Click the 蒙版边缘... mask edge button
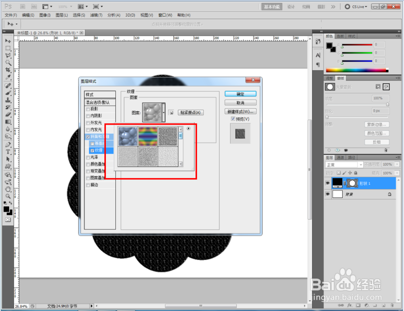This screenshot has width=404, height=311. point(377,125)
